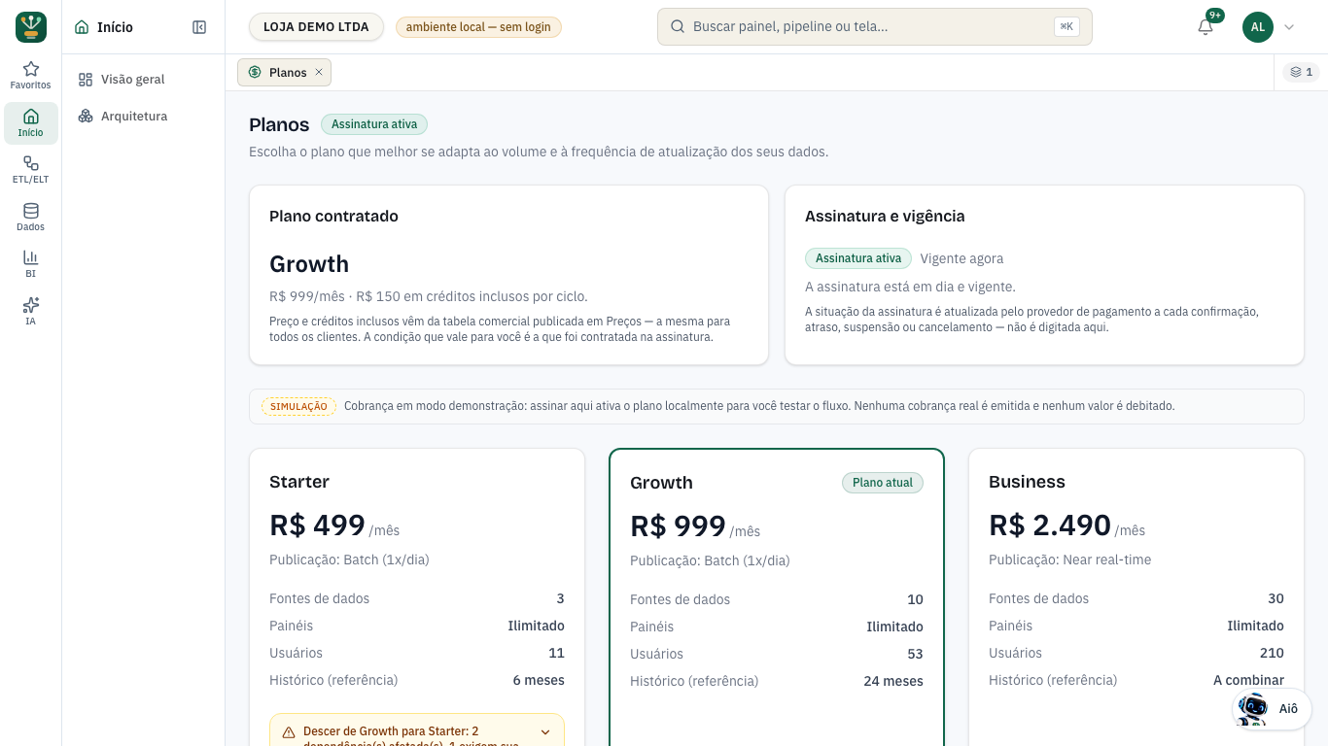Click the warning icon in Starter downgrade notice
Image resolution: width=1328 pixels, height=746 pixels.
[x=289, y=732]
